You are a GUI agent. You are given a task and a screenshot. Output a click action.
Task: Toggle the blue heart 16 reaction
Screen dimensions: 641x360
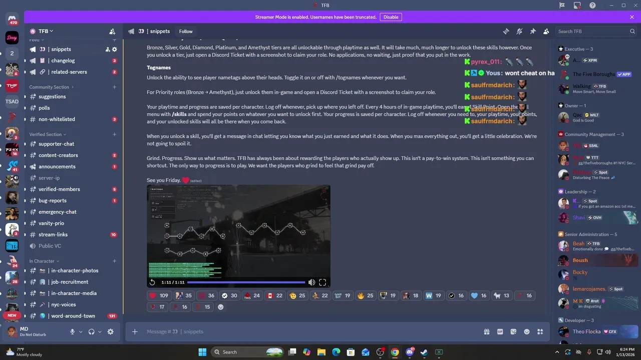(478, 295)
